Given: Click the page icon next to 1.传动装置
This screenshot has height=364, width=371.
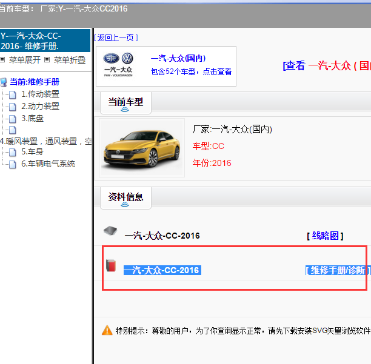Looking at the screenshot, I should (13, 94).
